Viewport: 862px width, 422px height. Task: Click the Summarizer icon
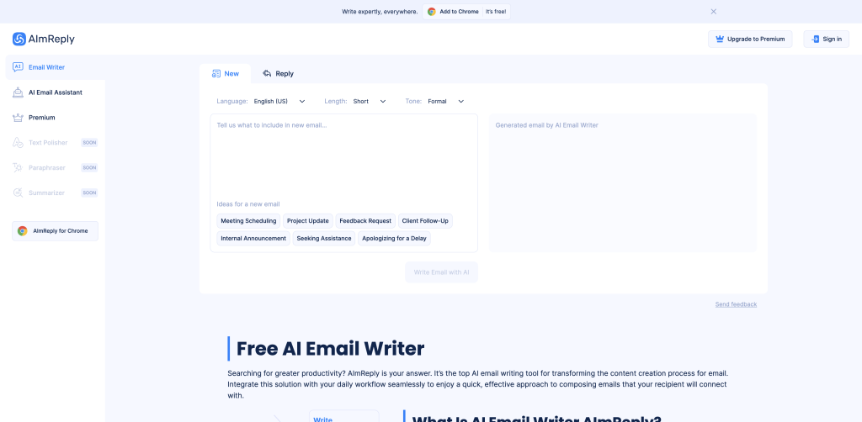18,193
